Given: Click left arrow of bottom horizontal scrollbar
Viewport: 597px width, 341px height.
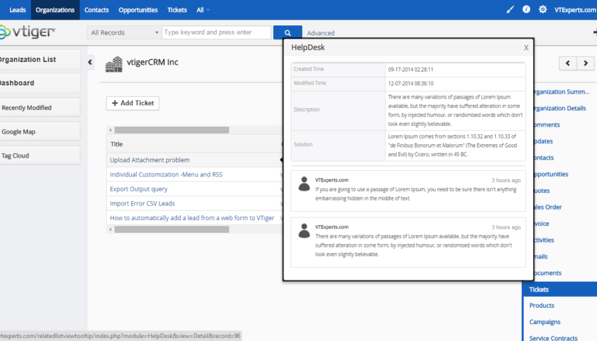Looking at the screenshot, I should [x=110, y=230].
